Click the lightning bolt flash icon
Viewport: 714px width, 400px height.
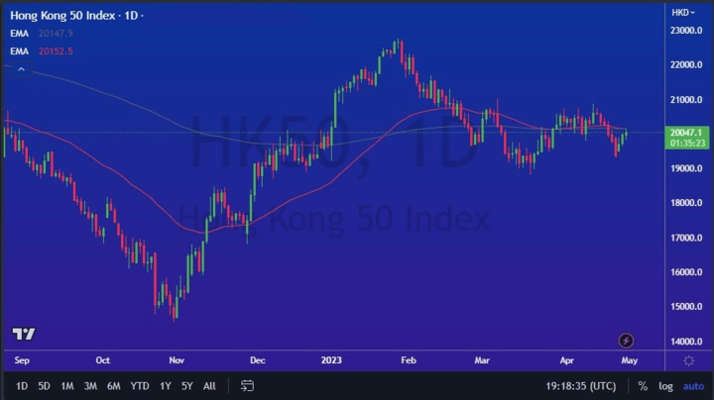coord(626,341)
